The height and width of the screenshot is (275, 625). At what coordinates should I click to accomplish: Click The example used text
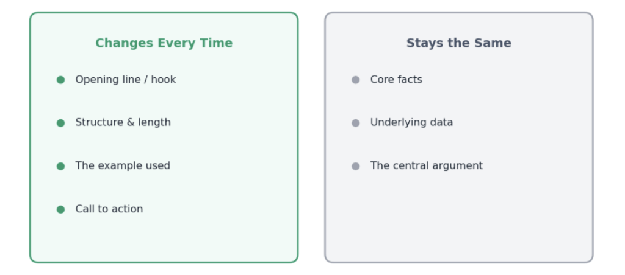pos(123,165)
